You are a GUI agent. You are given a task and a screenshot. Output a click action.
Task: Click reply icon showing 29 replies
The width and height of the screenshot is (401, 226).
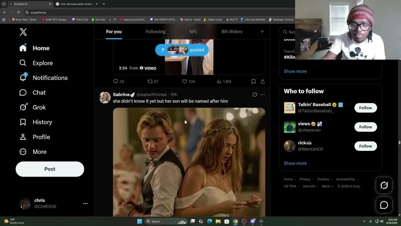118,82
